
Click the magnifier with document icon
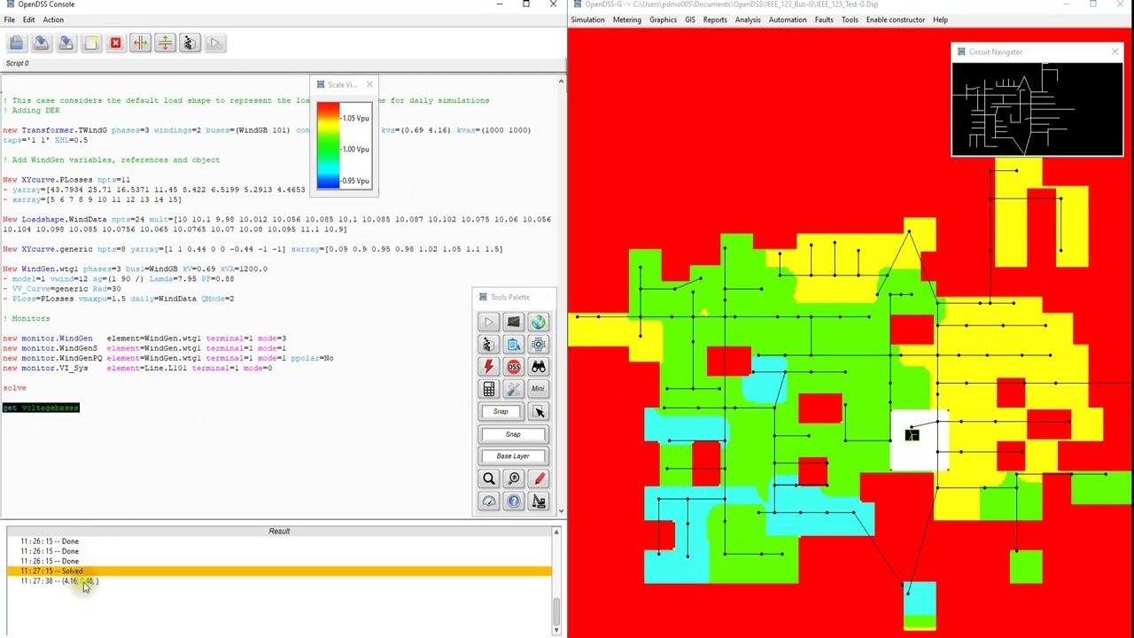[x=513, y=478]
